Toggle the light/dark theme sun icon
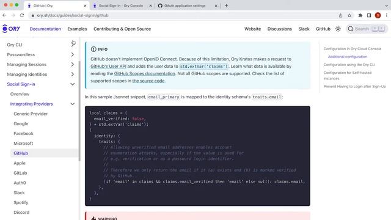The width and height of the screenshot is (391, 220). pos(338,29)
